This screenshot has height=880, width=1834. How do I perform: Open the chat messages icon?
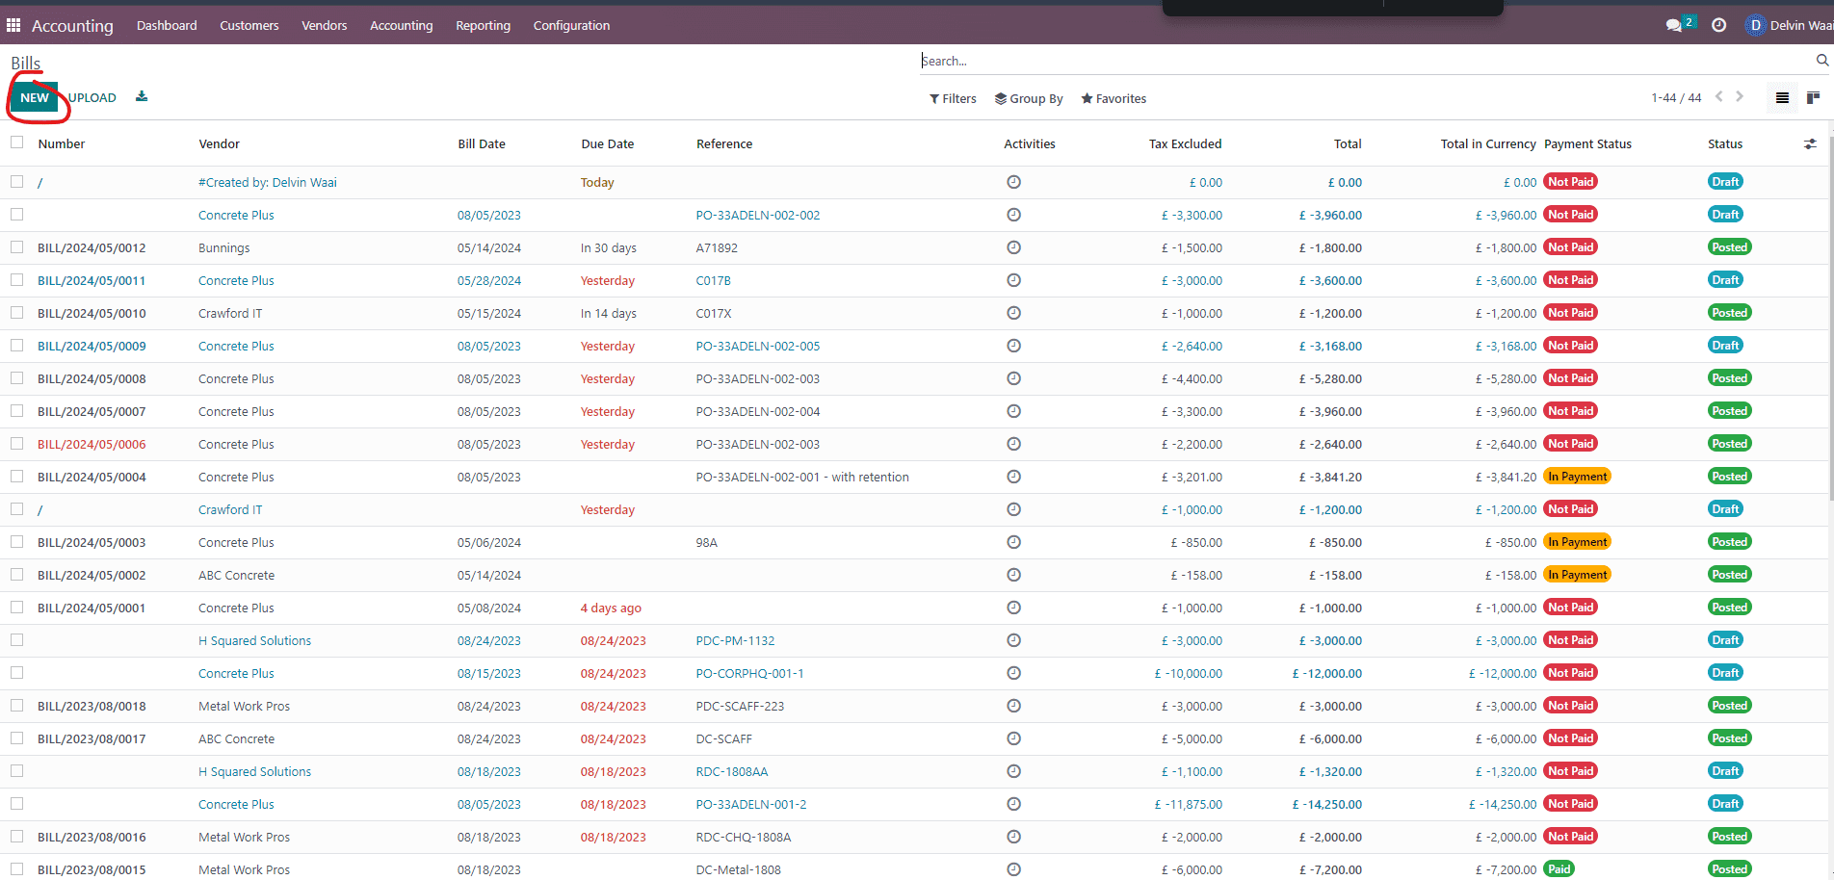(1674, 25)
